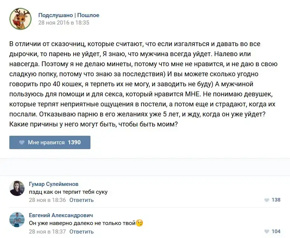This screenshot has width=290, height=238.
Task: Click the 138 likes count
Action: 276,200
